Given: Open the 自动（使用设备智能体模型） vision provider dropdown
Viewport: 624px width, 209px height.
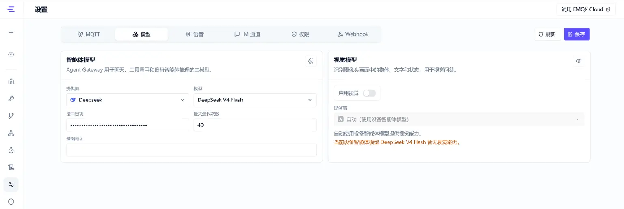Looking at the screenshot, I should click(459, 119).
